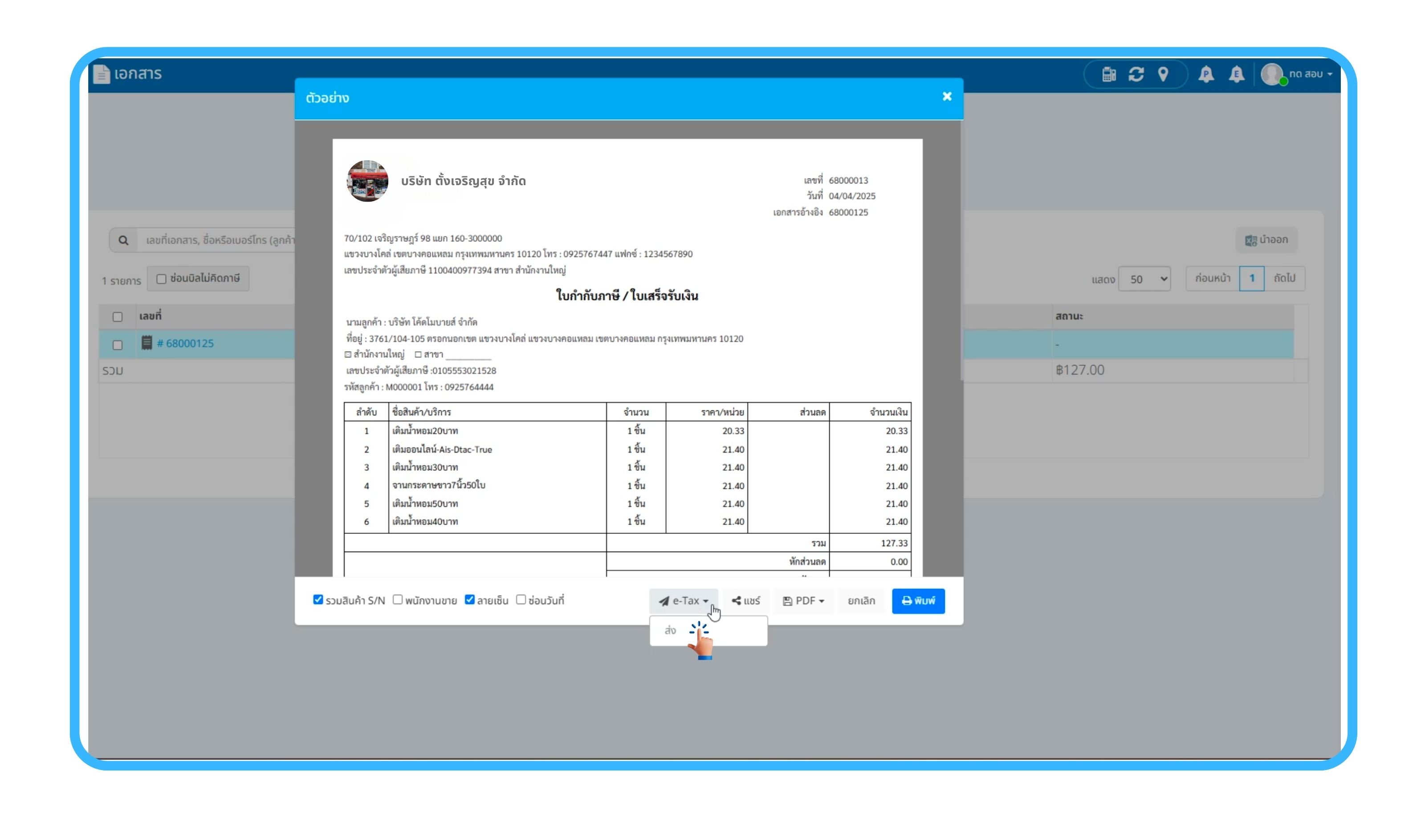Click the document icon beside เอกสาร

pyautogui.click(x=101, y=74)
